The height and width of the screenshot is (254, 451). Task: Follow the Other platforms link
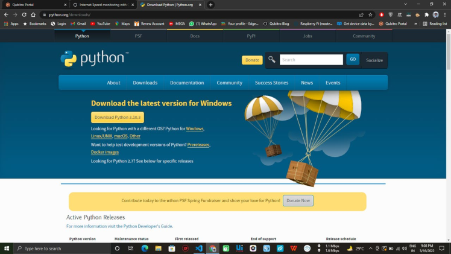pos(135,136)
